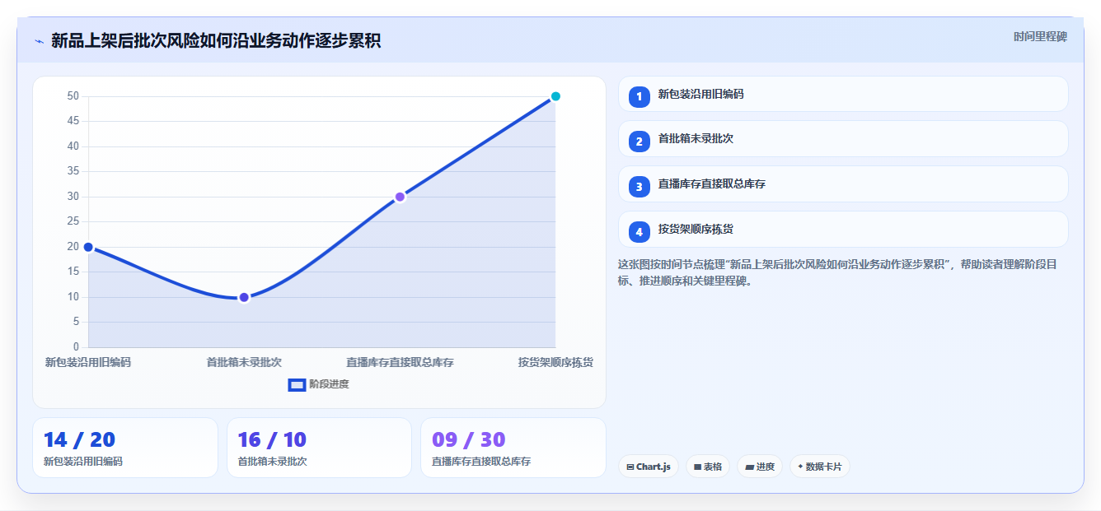Open the 直播库存直接取总库存 step row
This screenshot has height=511, width=1101.
(x=843, y=184)
